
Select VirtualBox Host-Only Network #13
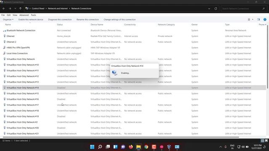[x=134, y=82]
